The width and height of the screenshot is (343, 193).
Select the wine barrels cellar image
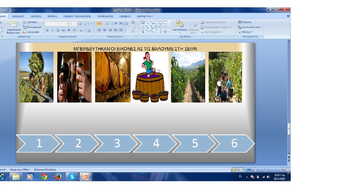113,77
